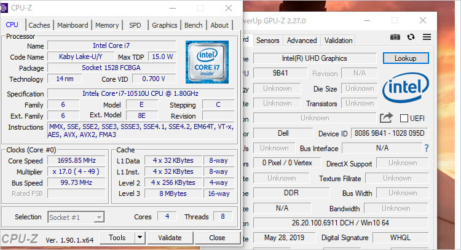
Task: Click the Validate button in CPU-Z
Action: [x=170, y=237]
